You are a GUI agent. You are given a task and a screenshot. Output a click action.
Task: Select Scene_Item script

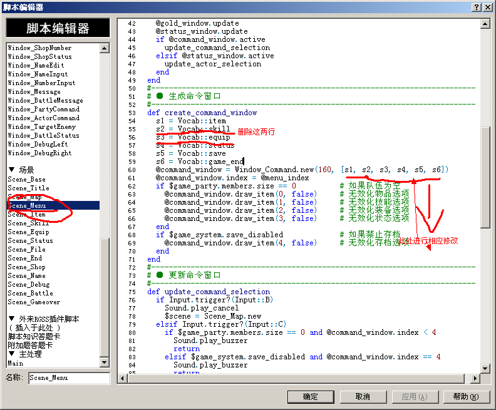(x=26, y=214)
